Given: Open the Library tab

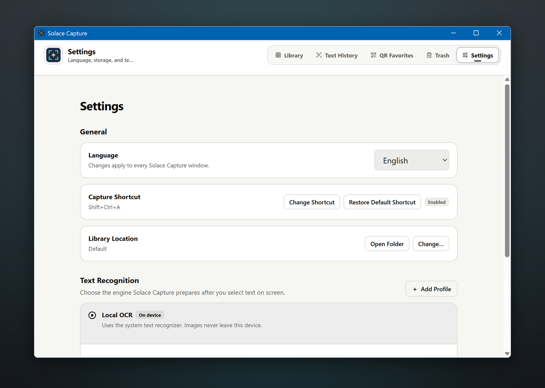Looking at the screenshot, I should (x=289, y=55).
